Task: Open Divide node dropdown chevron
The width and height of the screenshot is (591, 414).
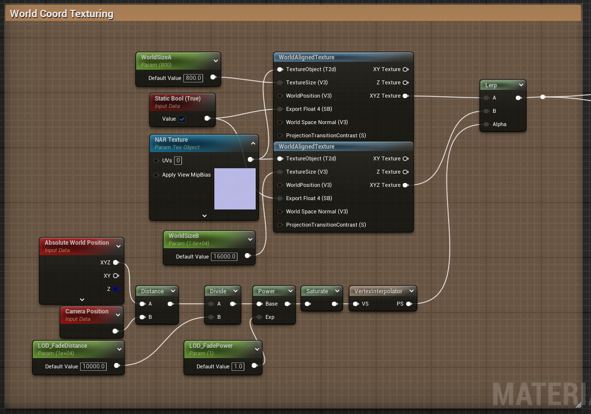Action: 235,291
